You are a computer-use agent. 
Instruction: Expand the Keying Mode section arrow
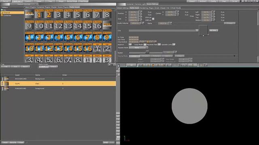(234, 56)
